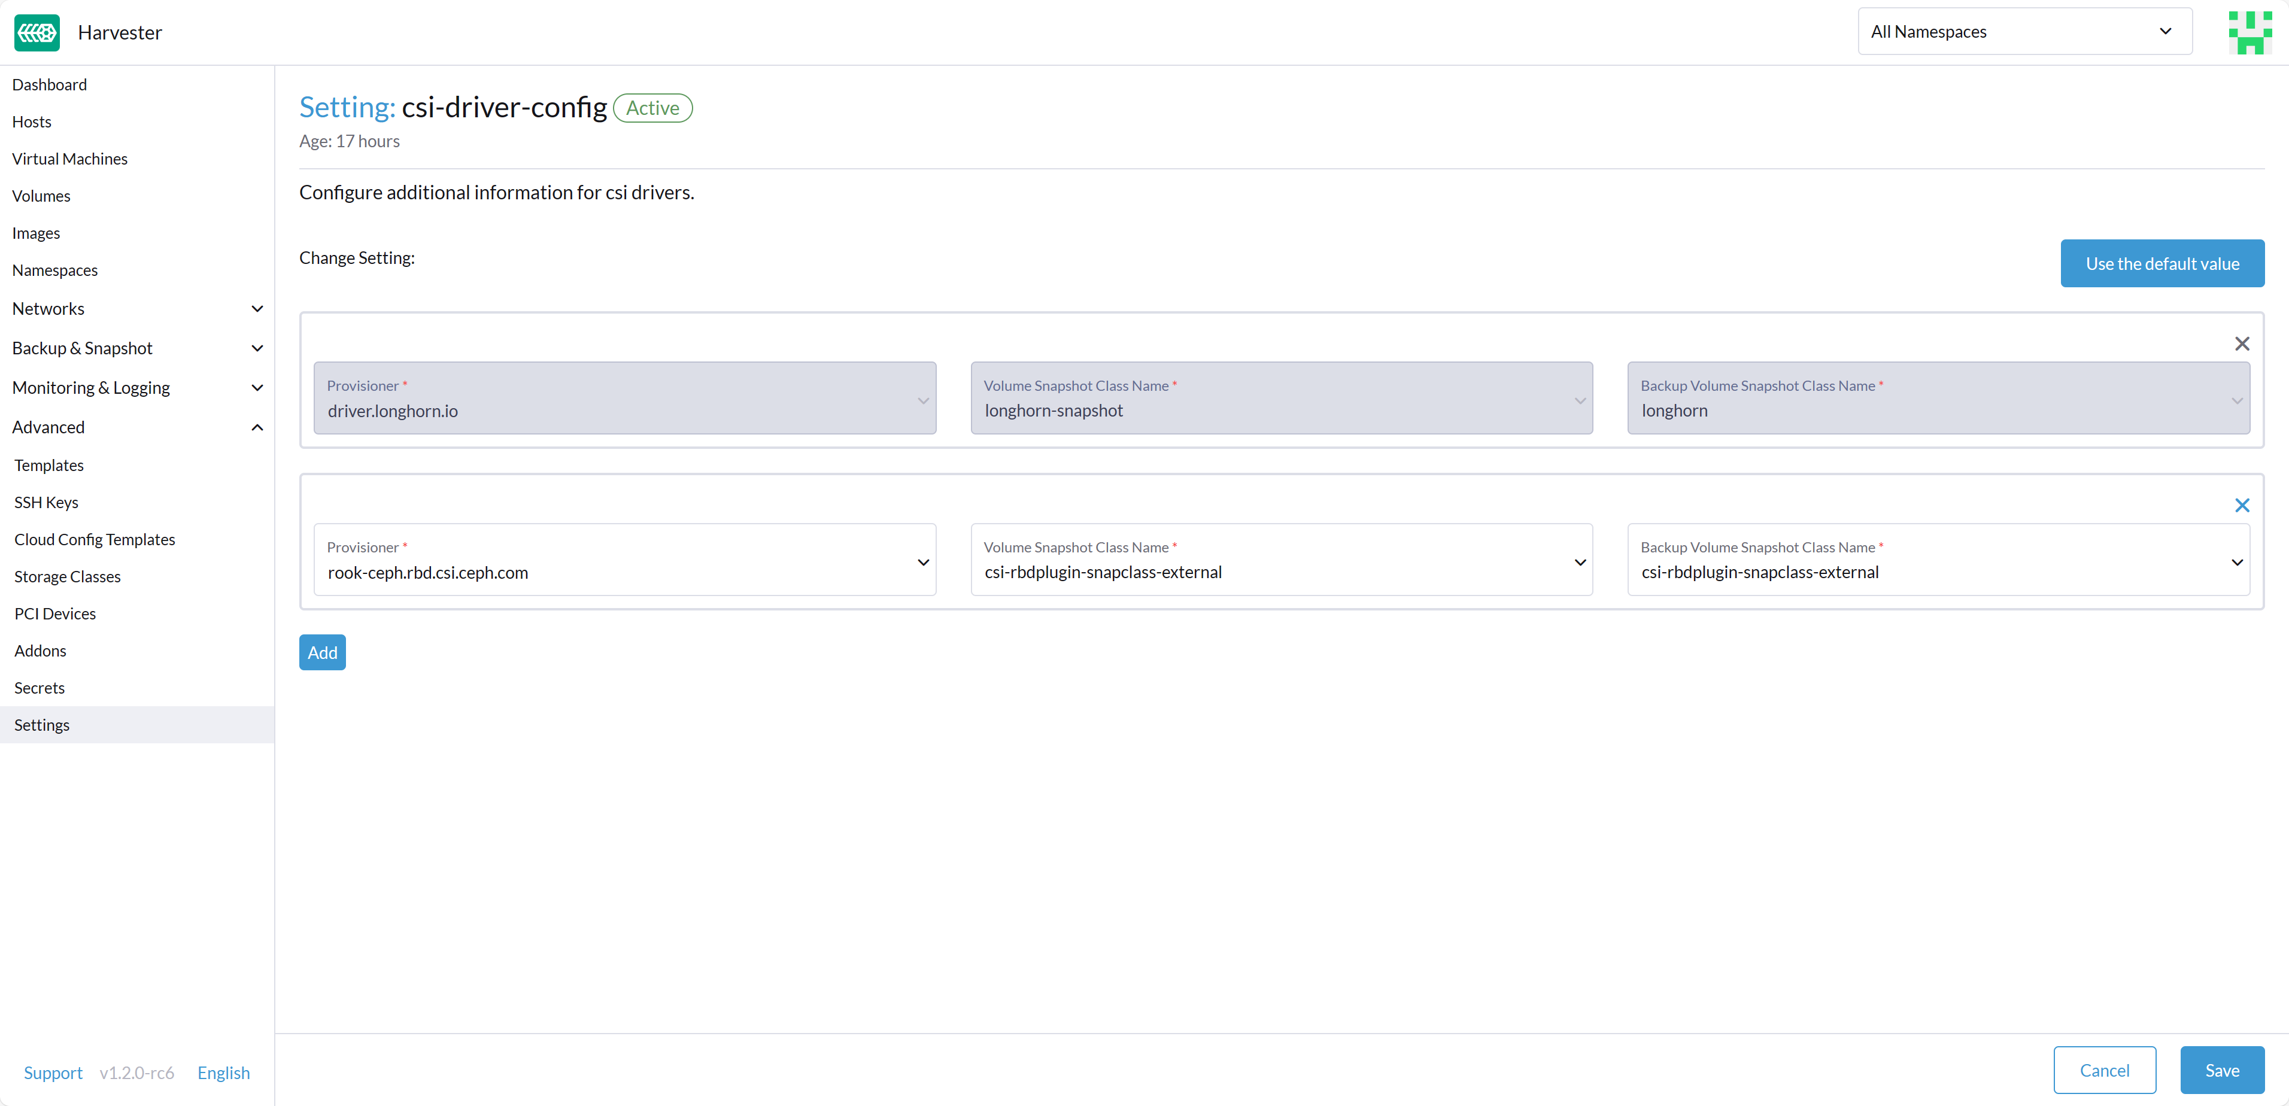The width and height of the screenshot is (2289, 1106).
Task: Remove the driver.longhorn.io config row
Action: pos(2242,344)
